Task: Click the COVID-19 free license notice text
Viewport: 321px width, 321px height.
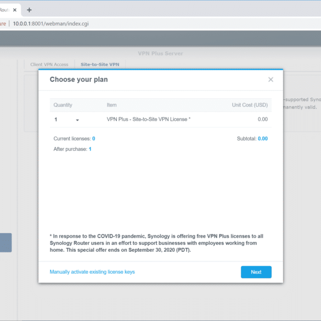Action: click(156, 243)
